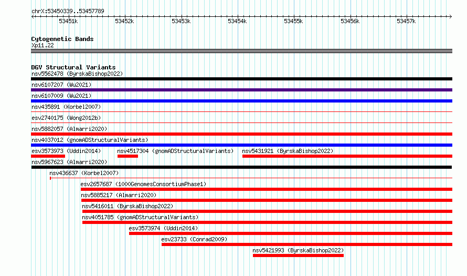Click the short red esv3573973 bar
Viewport: 467px width, 276px height.
[48, 156]
